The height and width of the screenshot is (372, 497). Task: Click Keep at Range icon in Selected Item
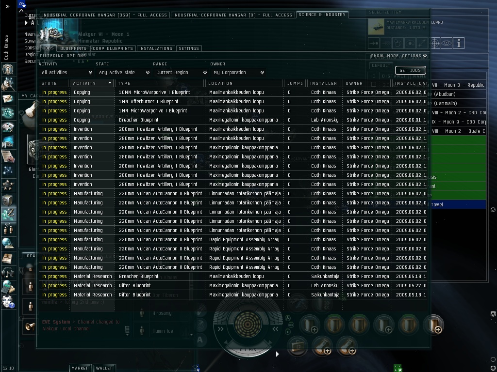click(x=422, y=43)
